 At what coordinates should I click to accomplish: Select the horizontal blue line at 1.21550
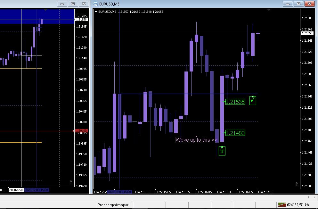[x=189, y=94]
